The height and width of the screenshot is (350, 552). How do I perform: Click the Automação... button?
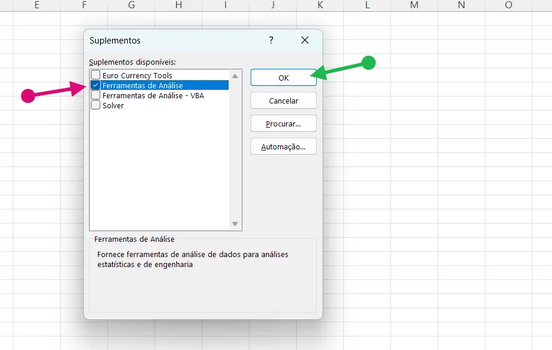tap(284, 146)
